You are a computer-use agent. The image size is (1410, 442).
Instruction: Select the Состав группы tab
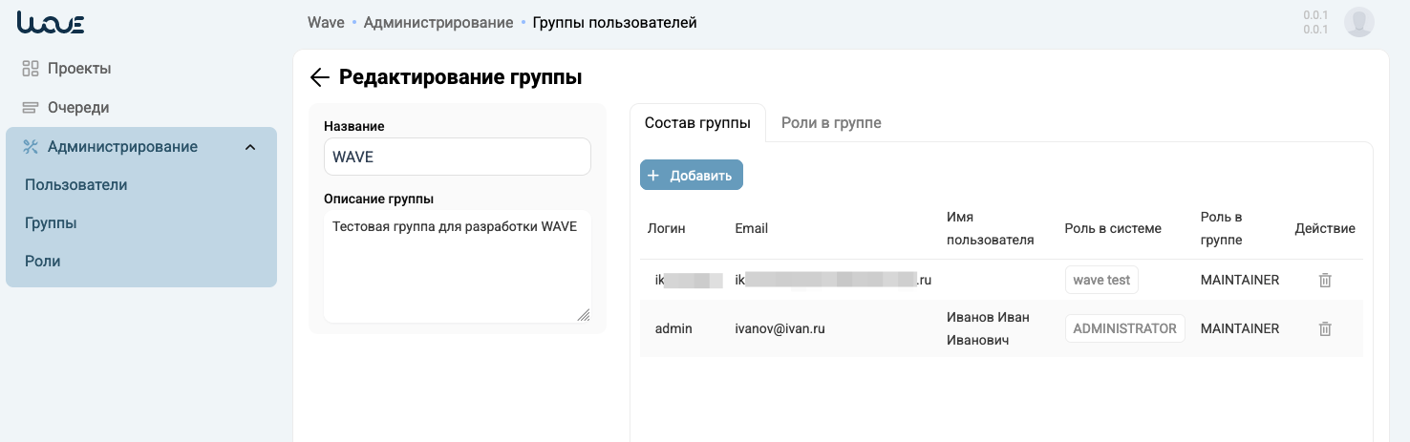[697, 123]
